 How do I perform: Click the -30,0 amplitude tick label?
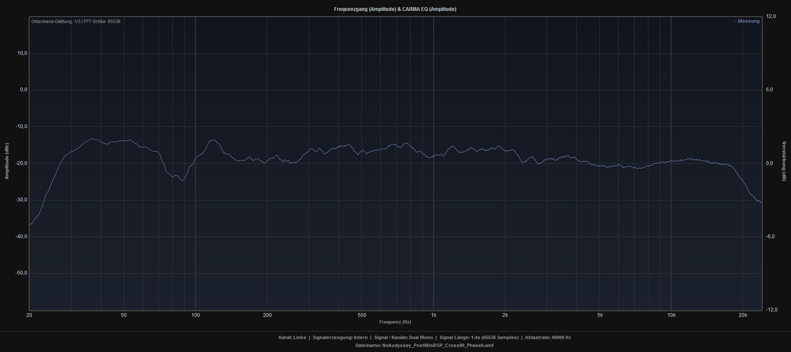click(21, 200)
